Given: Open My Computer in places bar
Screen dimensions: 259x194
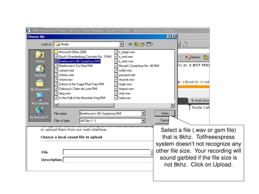Looking at the screenshot, I should click(x=40, y=99).
